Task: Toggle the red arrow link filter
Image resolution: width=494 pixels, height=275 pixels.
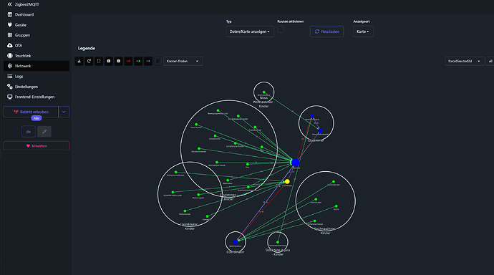Action: pyautogui.click(x=128, y=61)
